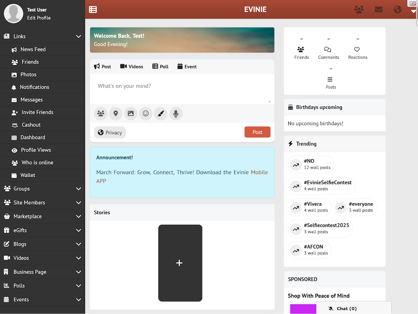Open Notifications in the sidebar

coord(43,87)
